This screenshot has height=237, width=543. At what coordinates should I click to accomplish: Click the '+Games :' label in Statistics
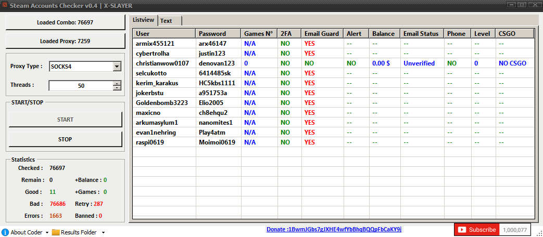[x=87, y=192]
